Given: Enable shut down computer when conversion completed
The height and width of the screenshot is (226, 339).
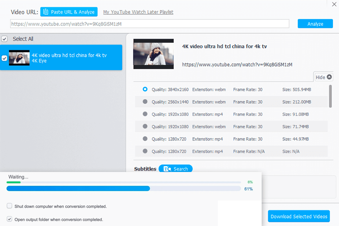Looking at the screenshot, I should [9, 206].
